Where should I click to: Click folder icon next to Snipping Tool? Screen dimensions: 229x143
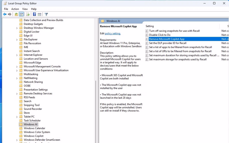pos(21,105)
